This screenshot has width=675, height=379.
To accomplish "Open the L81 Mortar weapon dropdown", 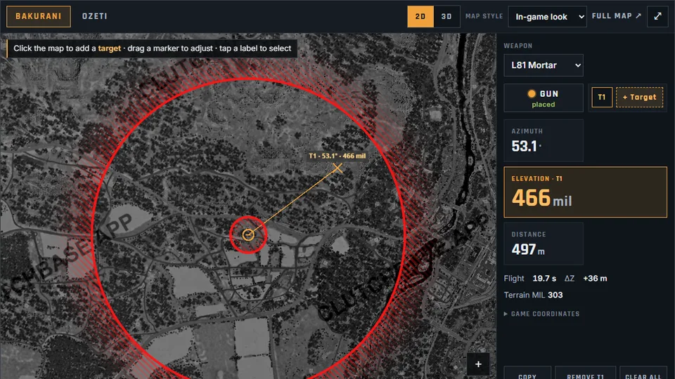I will pyautogui.click(x=544, y=65).
